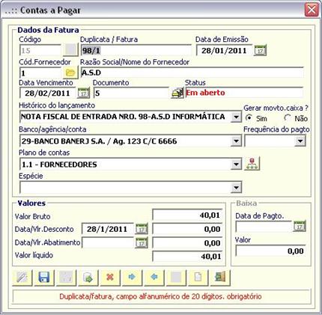Open the Data de Emissão calendar
The height and width of the screenshot is (315, 322).
click(x=260, y=50)
